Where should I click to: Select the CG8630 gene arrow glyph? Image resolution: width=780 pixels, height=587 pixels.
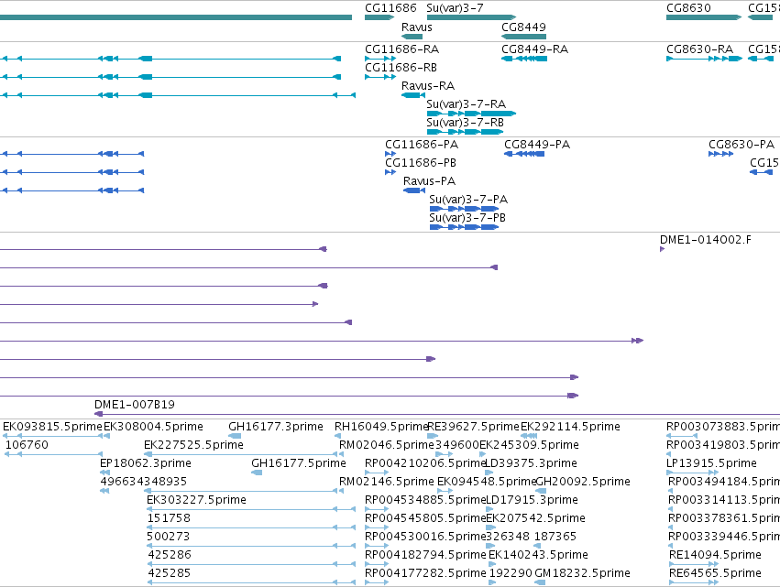point(704,17)
